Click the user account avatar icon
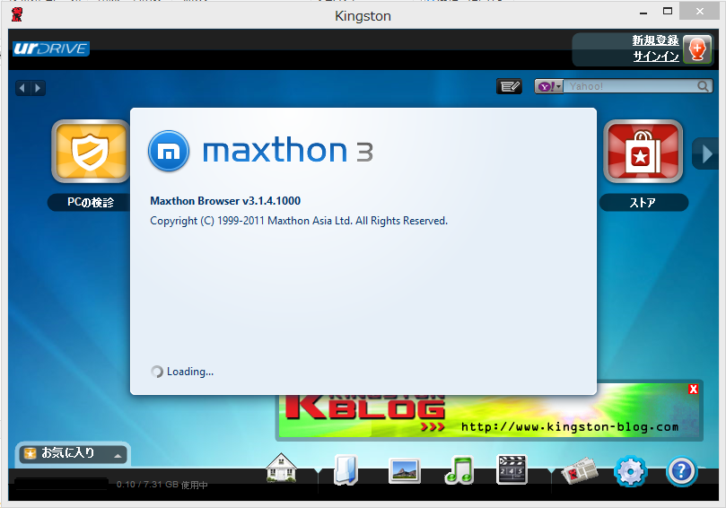This screenshot has height=508, width=726. coord(697,48)
